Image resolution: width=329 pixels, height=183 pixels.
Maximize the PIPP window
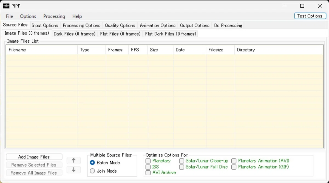point(302,6)
